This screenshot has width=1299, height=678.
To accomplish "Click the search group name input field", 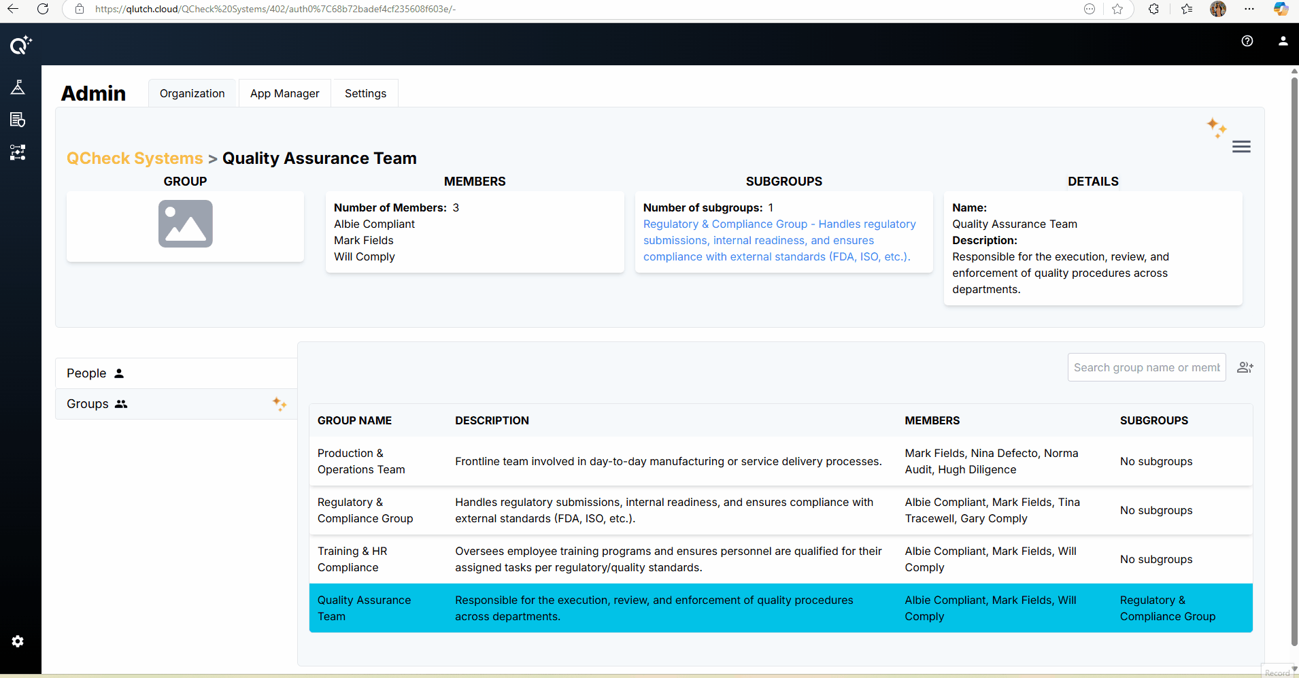I will (1146, 367).
